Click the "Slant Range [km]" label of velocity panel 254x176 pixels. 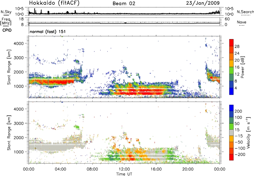(9, 133)
